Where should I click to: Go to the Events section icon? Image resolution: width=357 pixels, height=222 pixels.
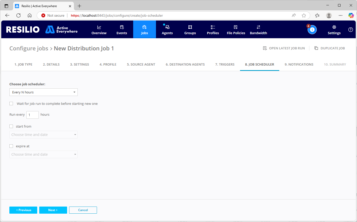pyautogui.click(x=122, y=27)
